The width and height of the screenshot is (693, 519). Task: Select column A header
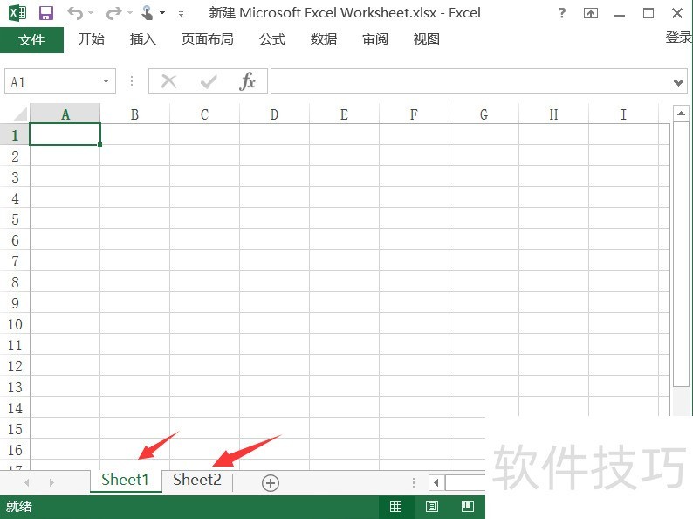coord(65,114)
